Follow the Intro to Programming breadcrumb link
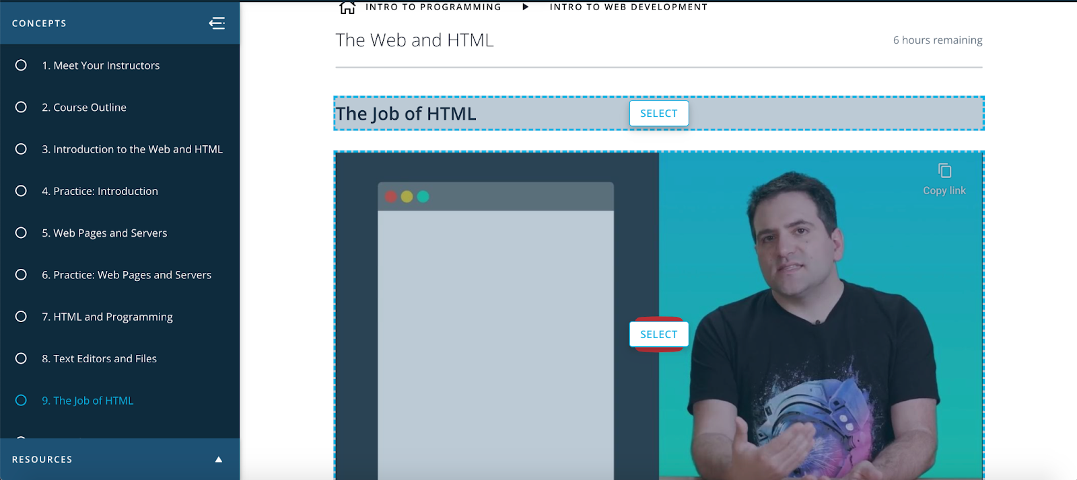Screen dimensions: 1077x480 433,7
